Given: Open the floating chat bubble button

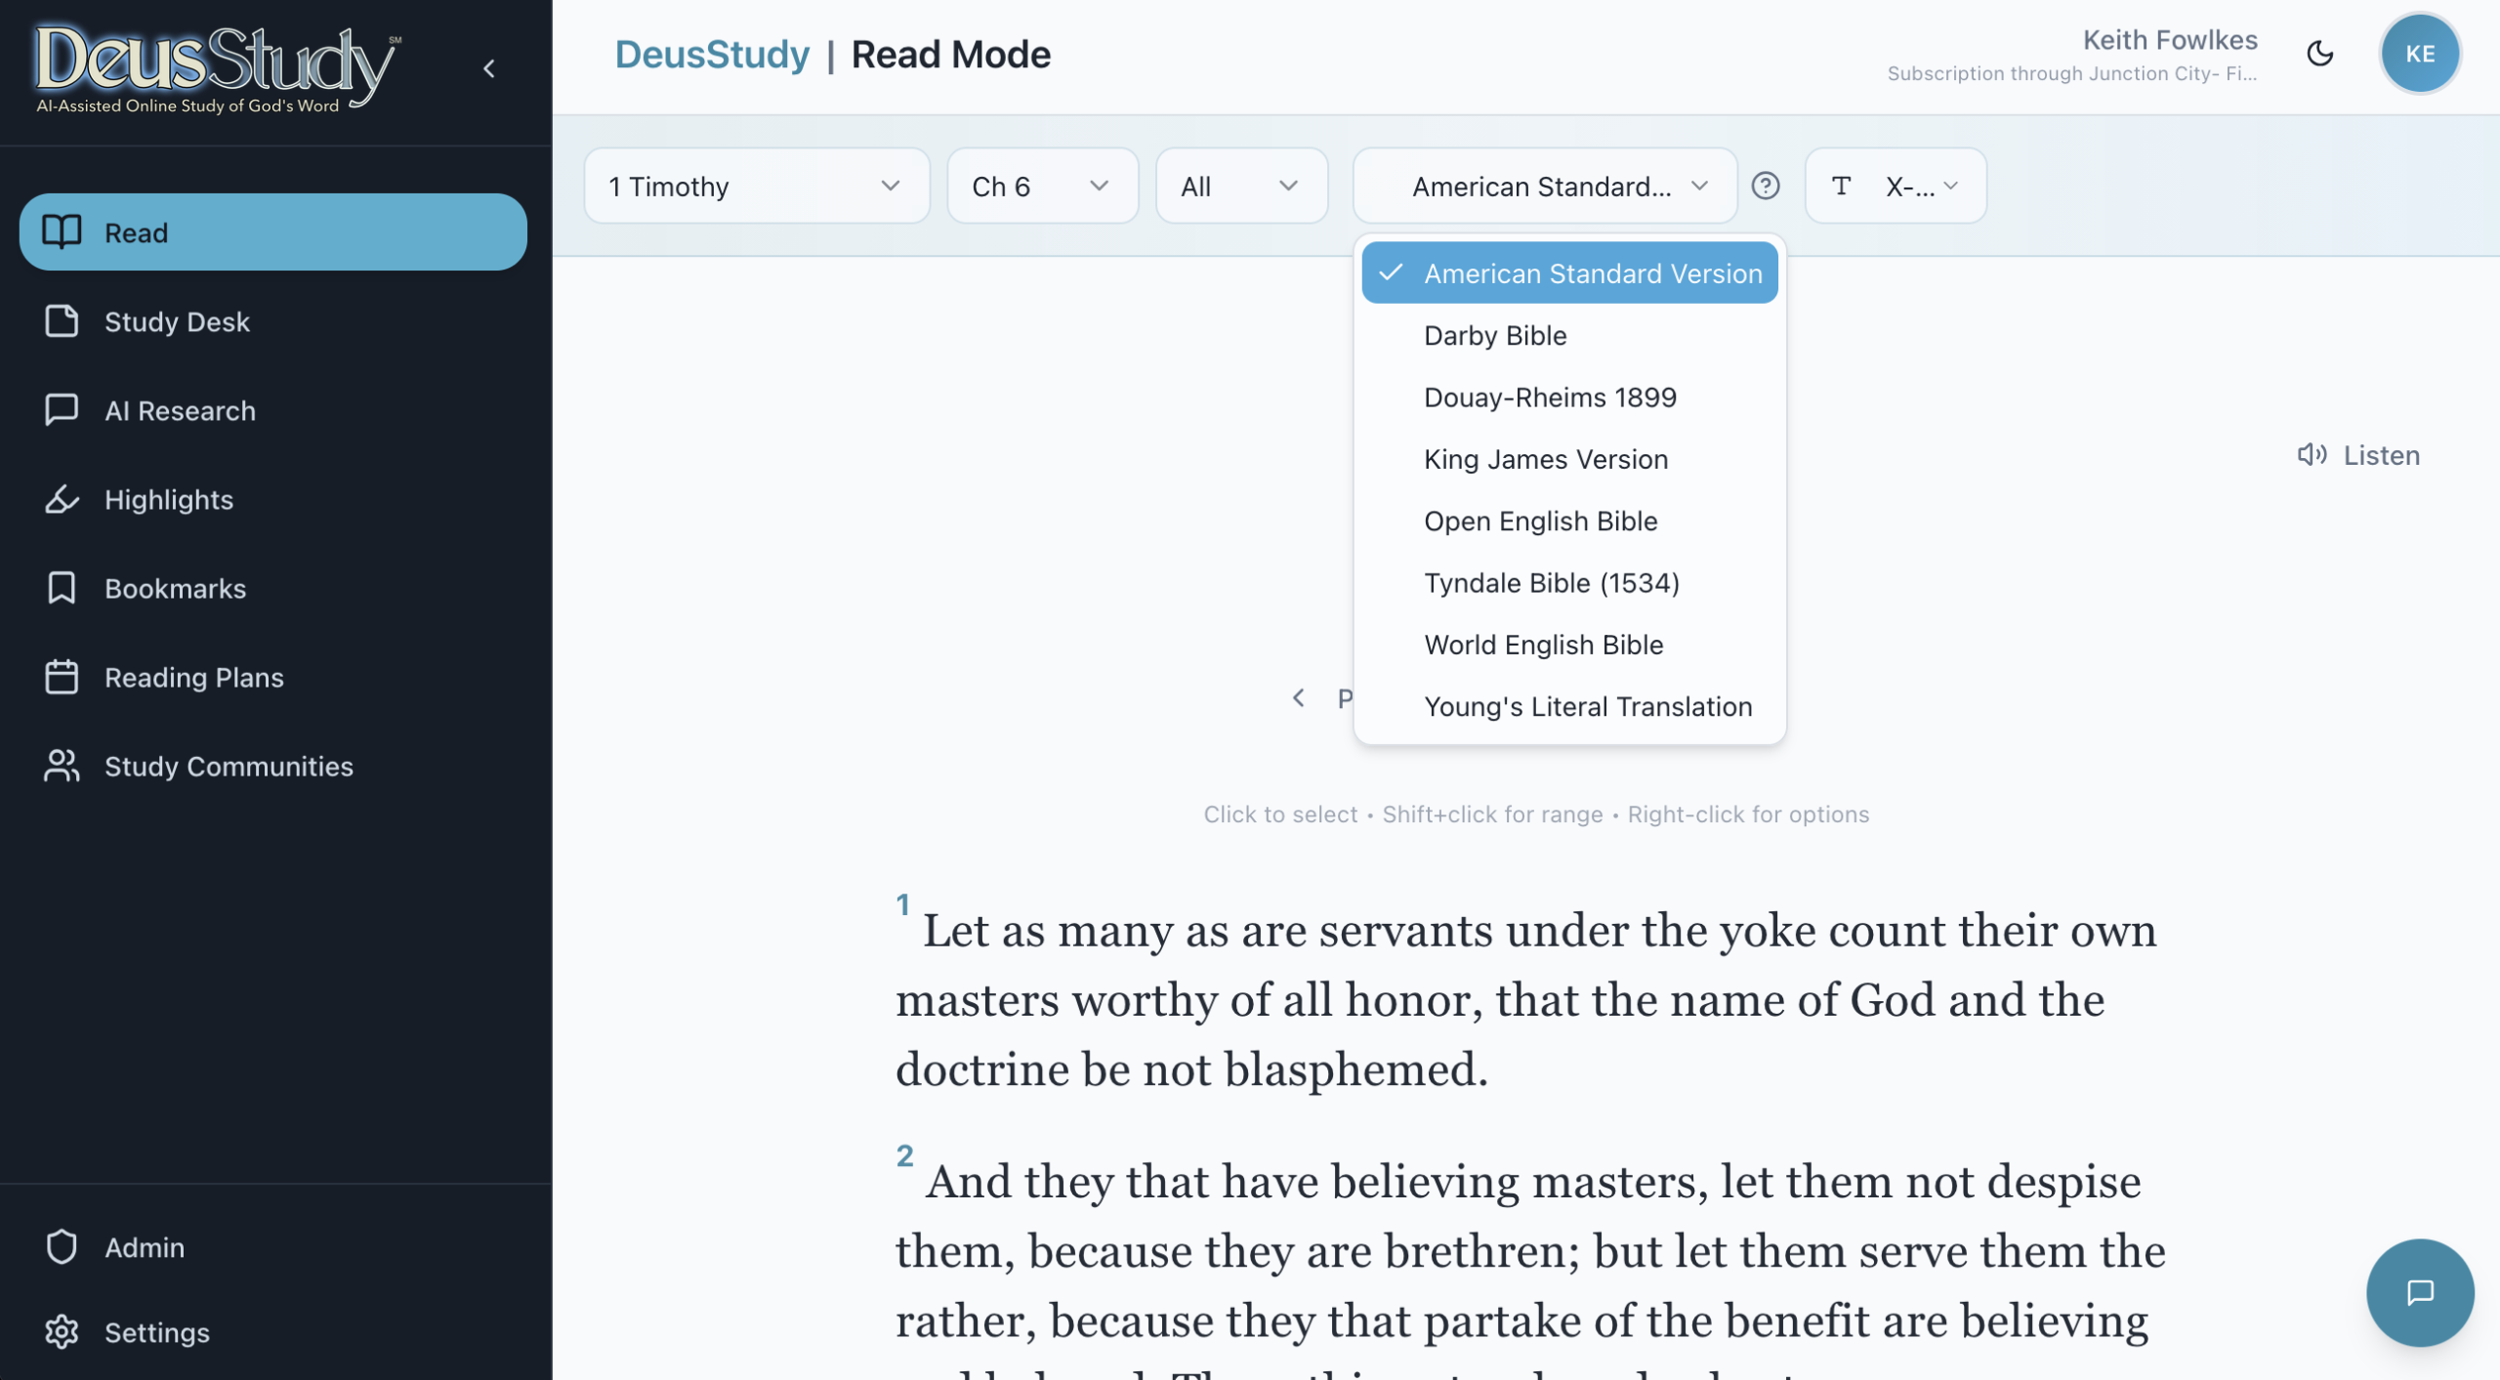Looking at the screenshot, I should (x=2419, y=1292).
